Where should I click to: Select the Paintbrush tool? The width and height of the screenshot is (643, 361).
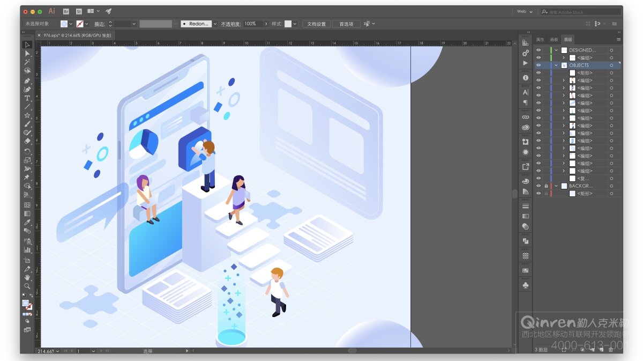click(x=27, y=124)
